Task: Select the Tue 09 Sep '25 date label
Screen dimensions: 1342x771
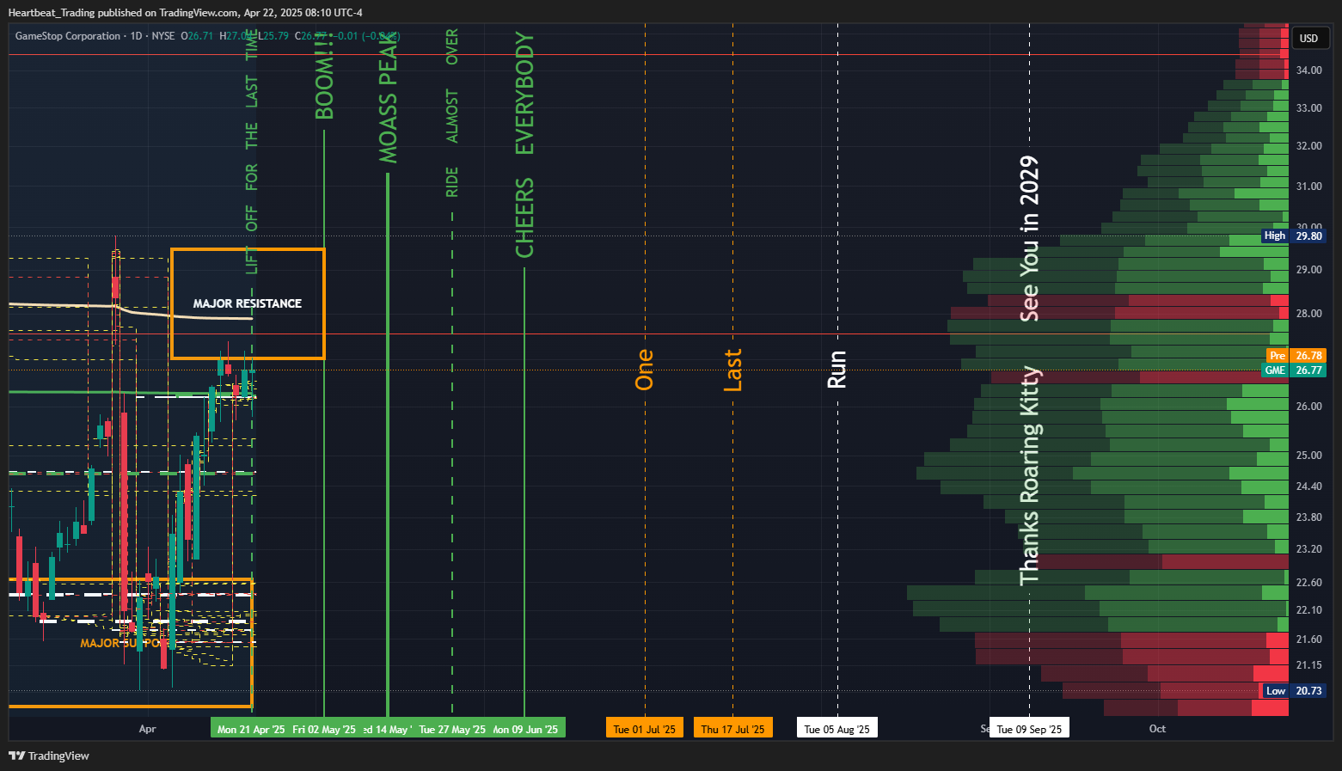Action: click(x=1029, y=729)
